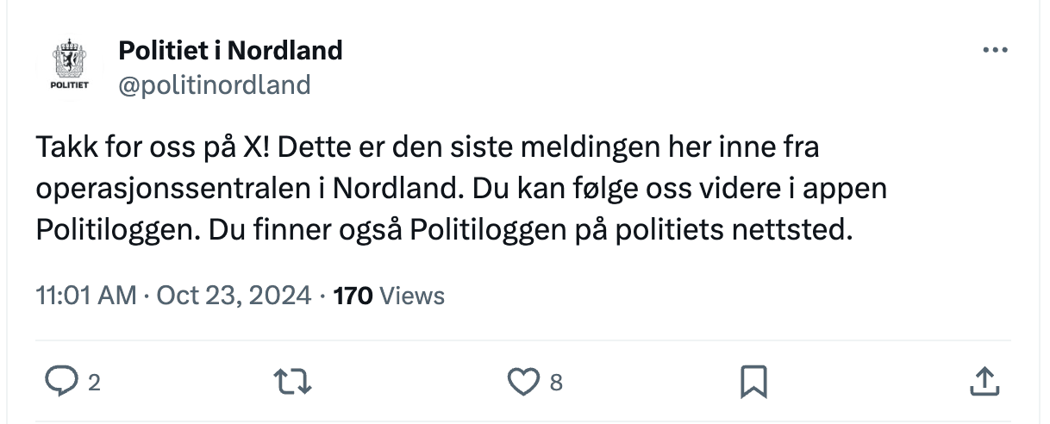Open the three-dot more options menu
Screen dimensions: 1050x424
[x=995, y=51]
